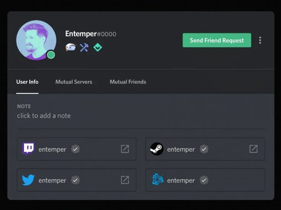This screenshot has width=281, height=210.
Task: Open the Steam profile external link
Action: coord(253,149)
